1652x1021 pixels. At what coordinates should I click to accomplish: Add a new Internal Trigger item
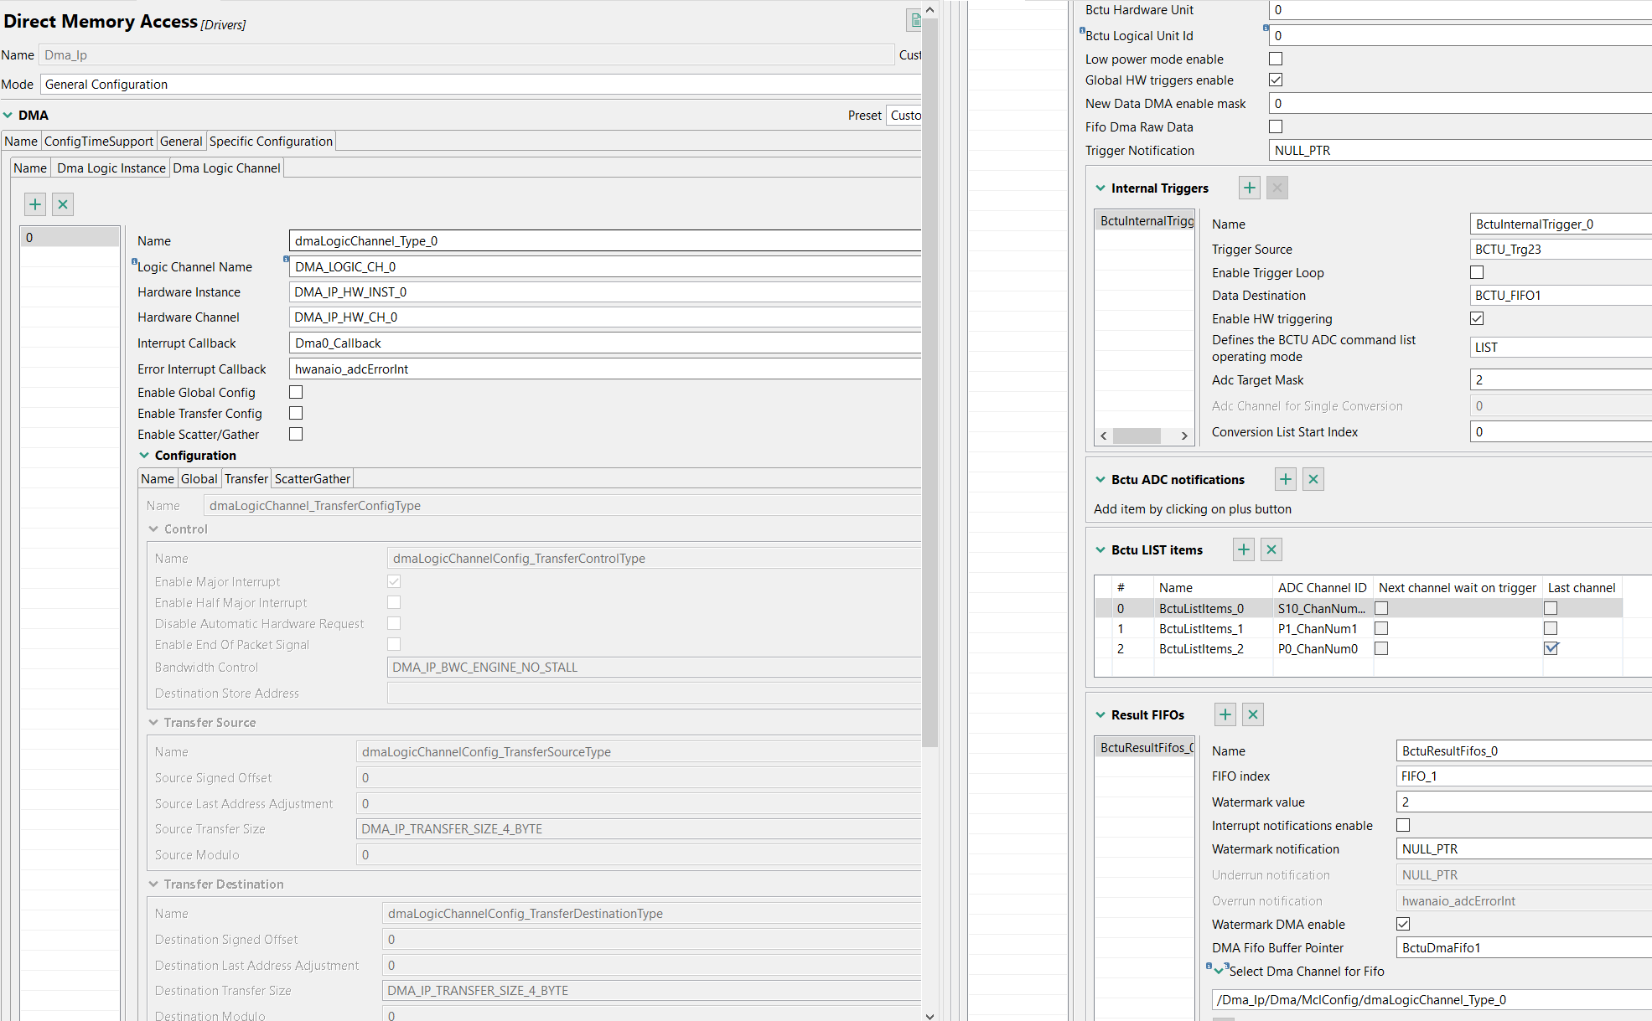click(x=1249, y=188)
